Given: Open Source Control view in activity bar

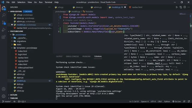Looking at the screenshot, I should [4, 22].
